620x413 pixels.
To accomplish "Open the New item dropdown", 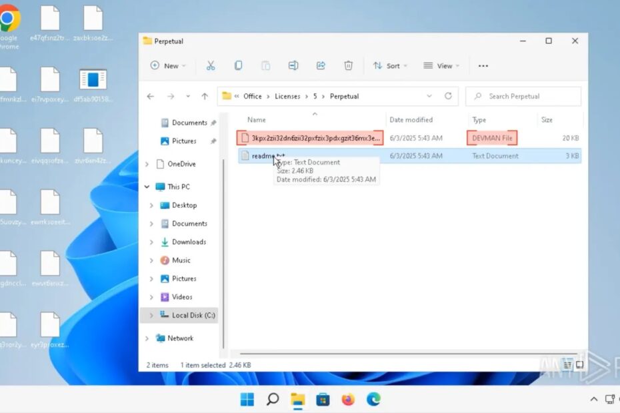I will [168, 65].
